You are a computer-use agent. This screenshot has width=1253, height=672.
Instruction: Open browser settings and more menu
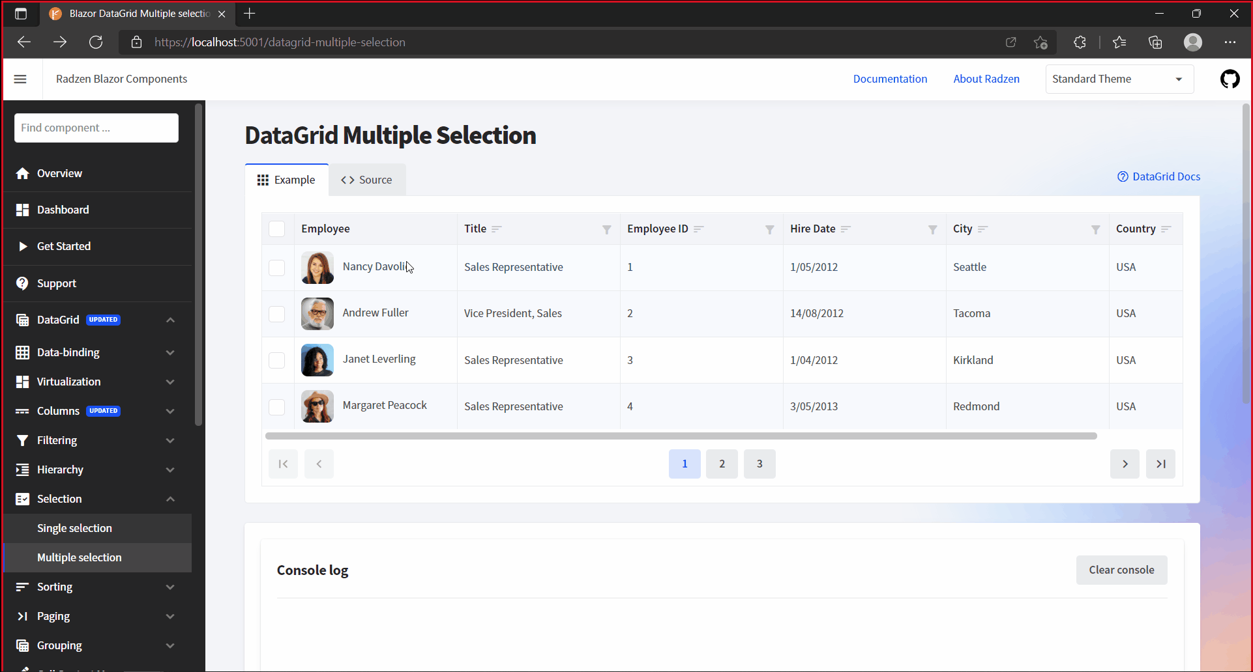(1230, 42)
